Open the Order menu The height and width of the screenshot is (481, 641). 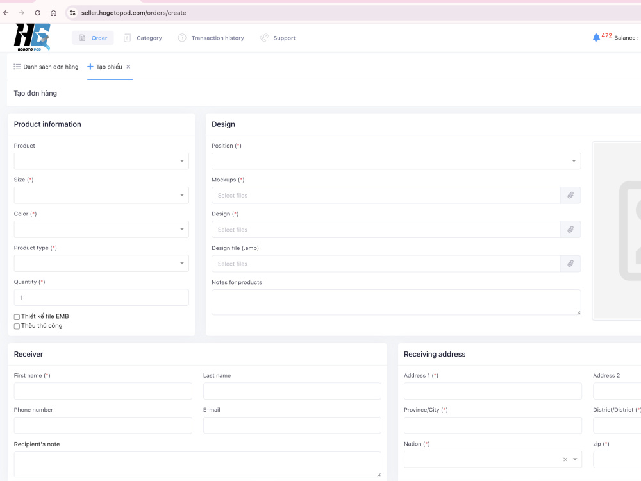[93, 38]
